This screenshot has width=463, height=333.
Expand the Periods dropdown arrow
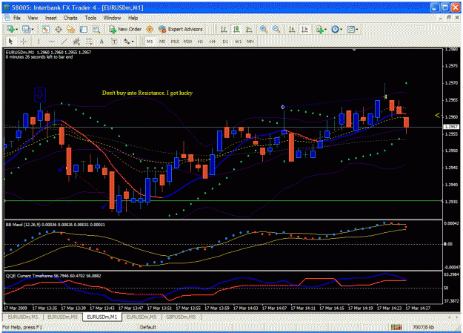[x=341, y=29]
